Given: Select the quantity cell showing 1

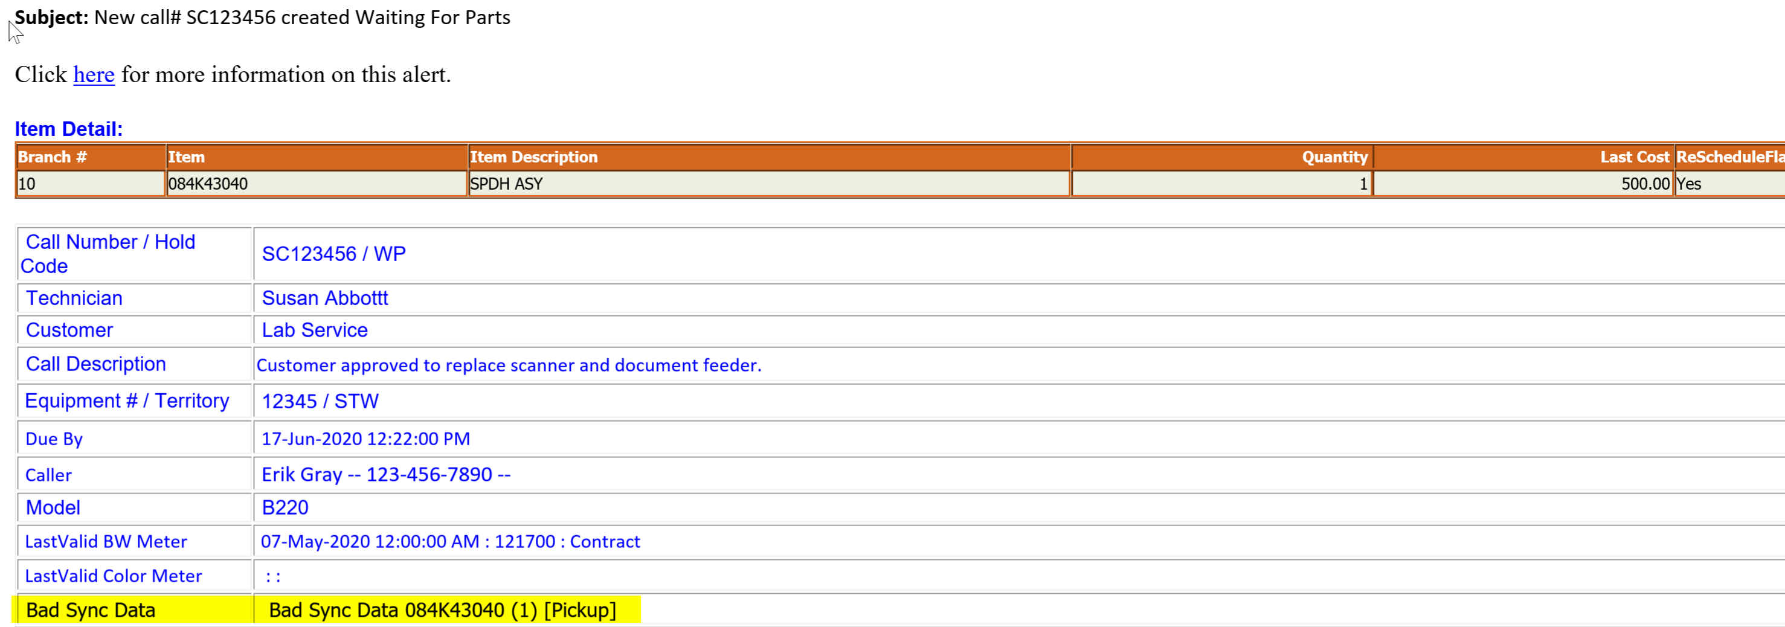Looking at the screenshot, I should tap(1223, 184).
